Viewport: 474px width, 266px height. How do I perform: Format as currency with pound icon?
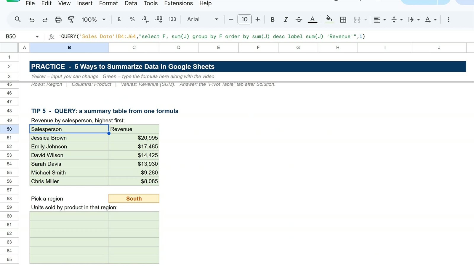119,19
